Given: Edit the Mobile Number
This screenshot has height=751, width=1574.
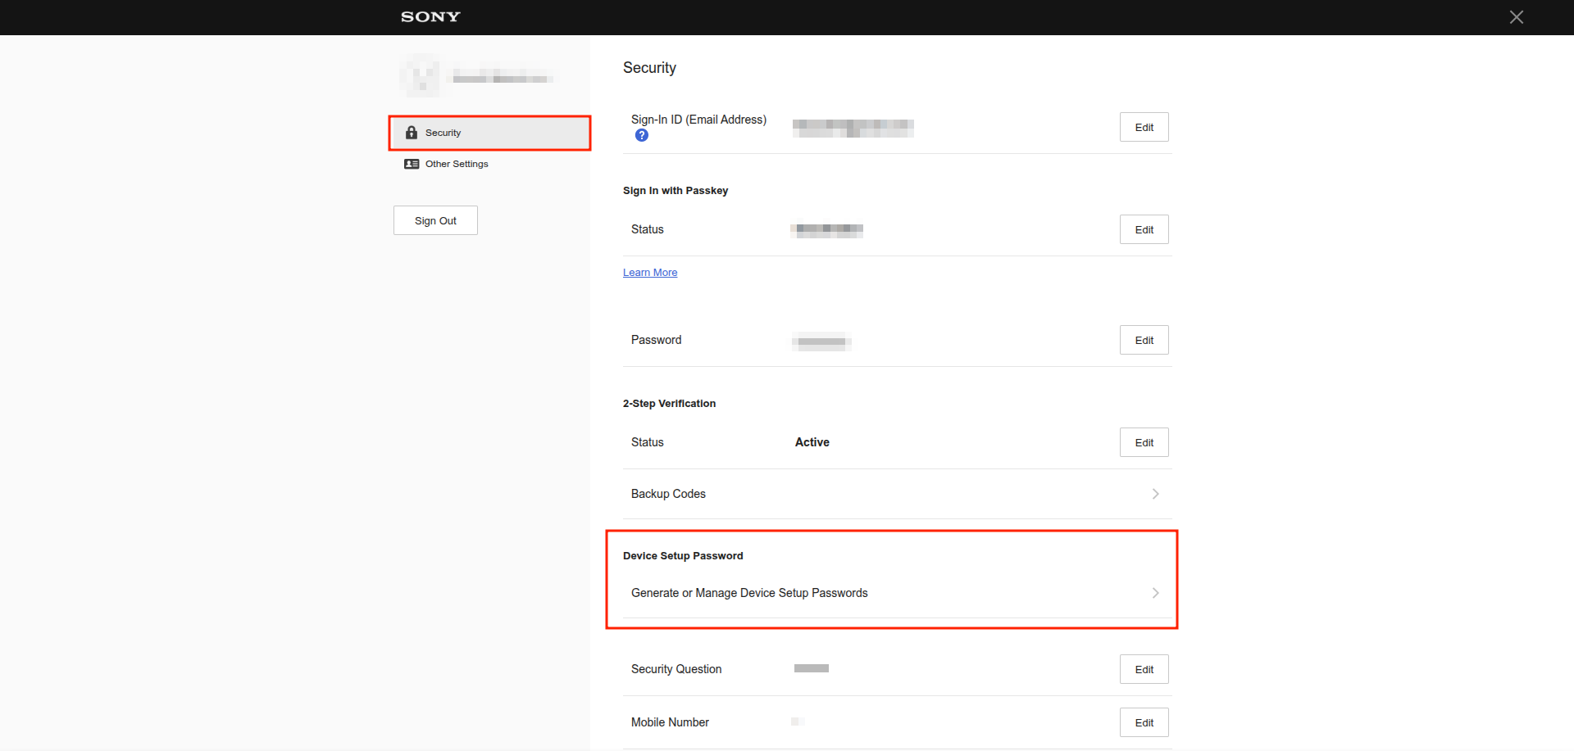Looking at the screenshot, I should [x=1144, y=722].
